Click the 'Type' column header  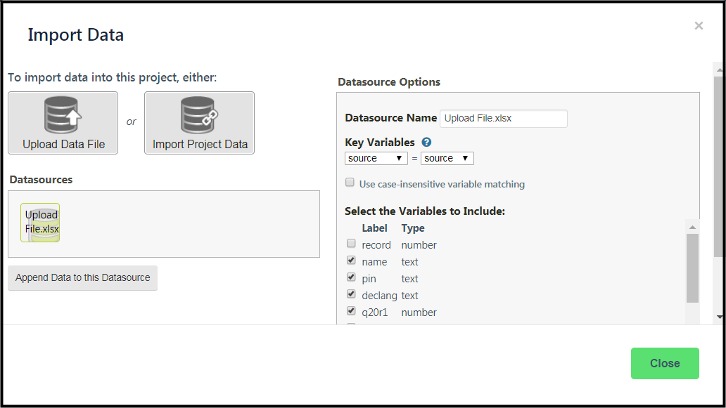pos(413,228)
